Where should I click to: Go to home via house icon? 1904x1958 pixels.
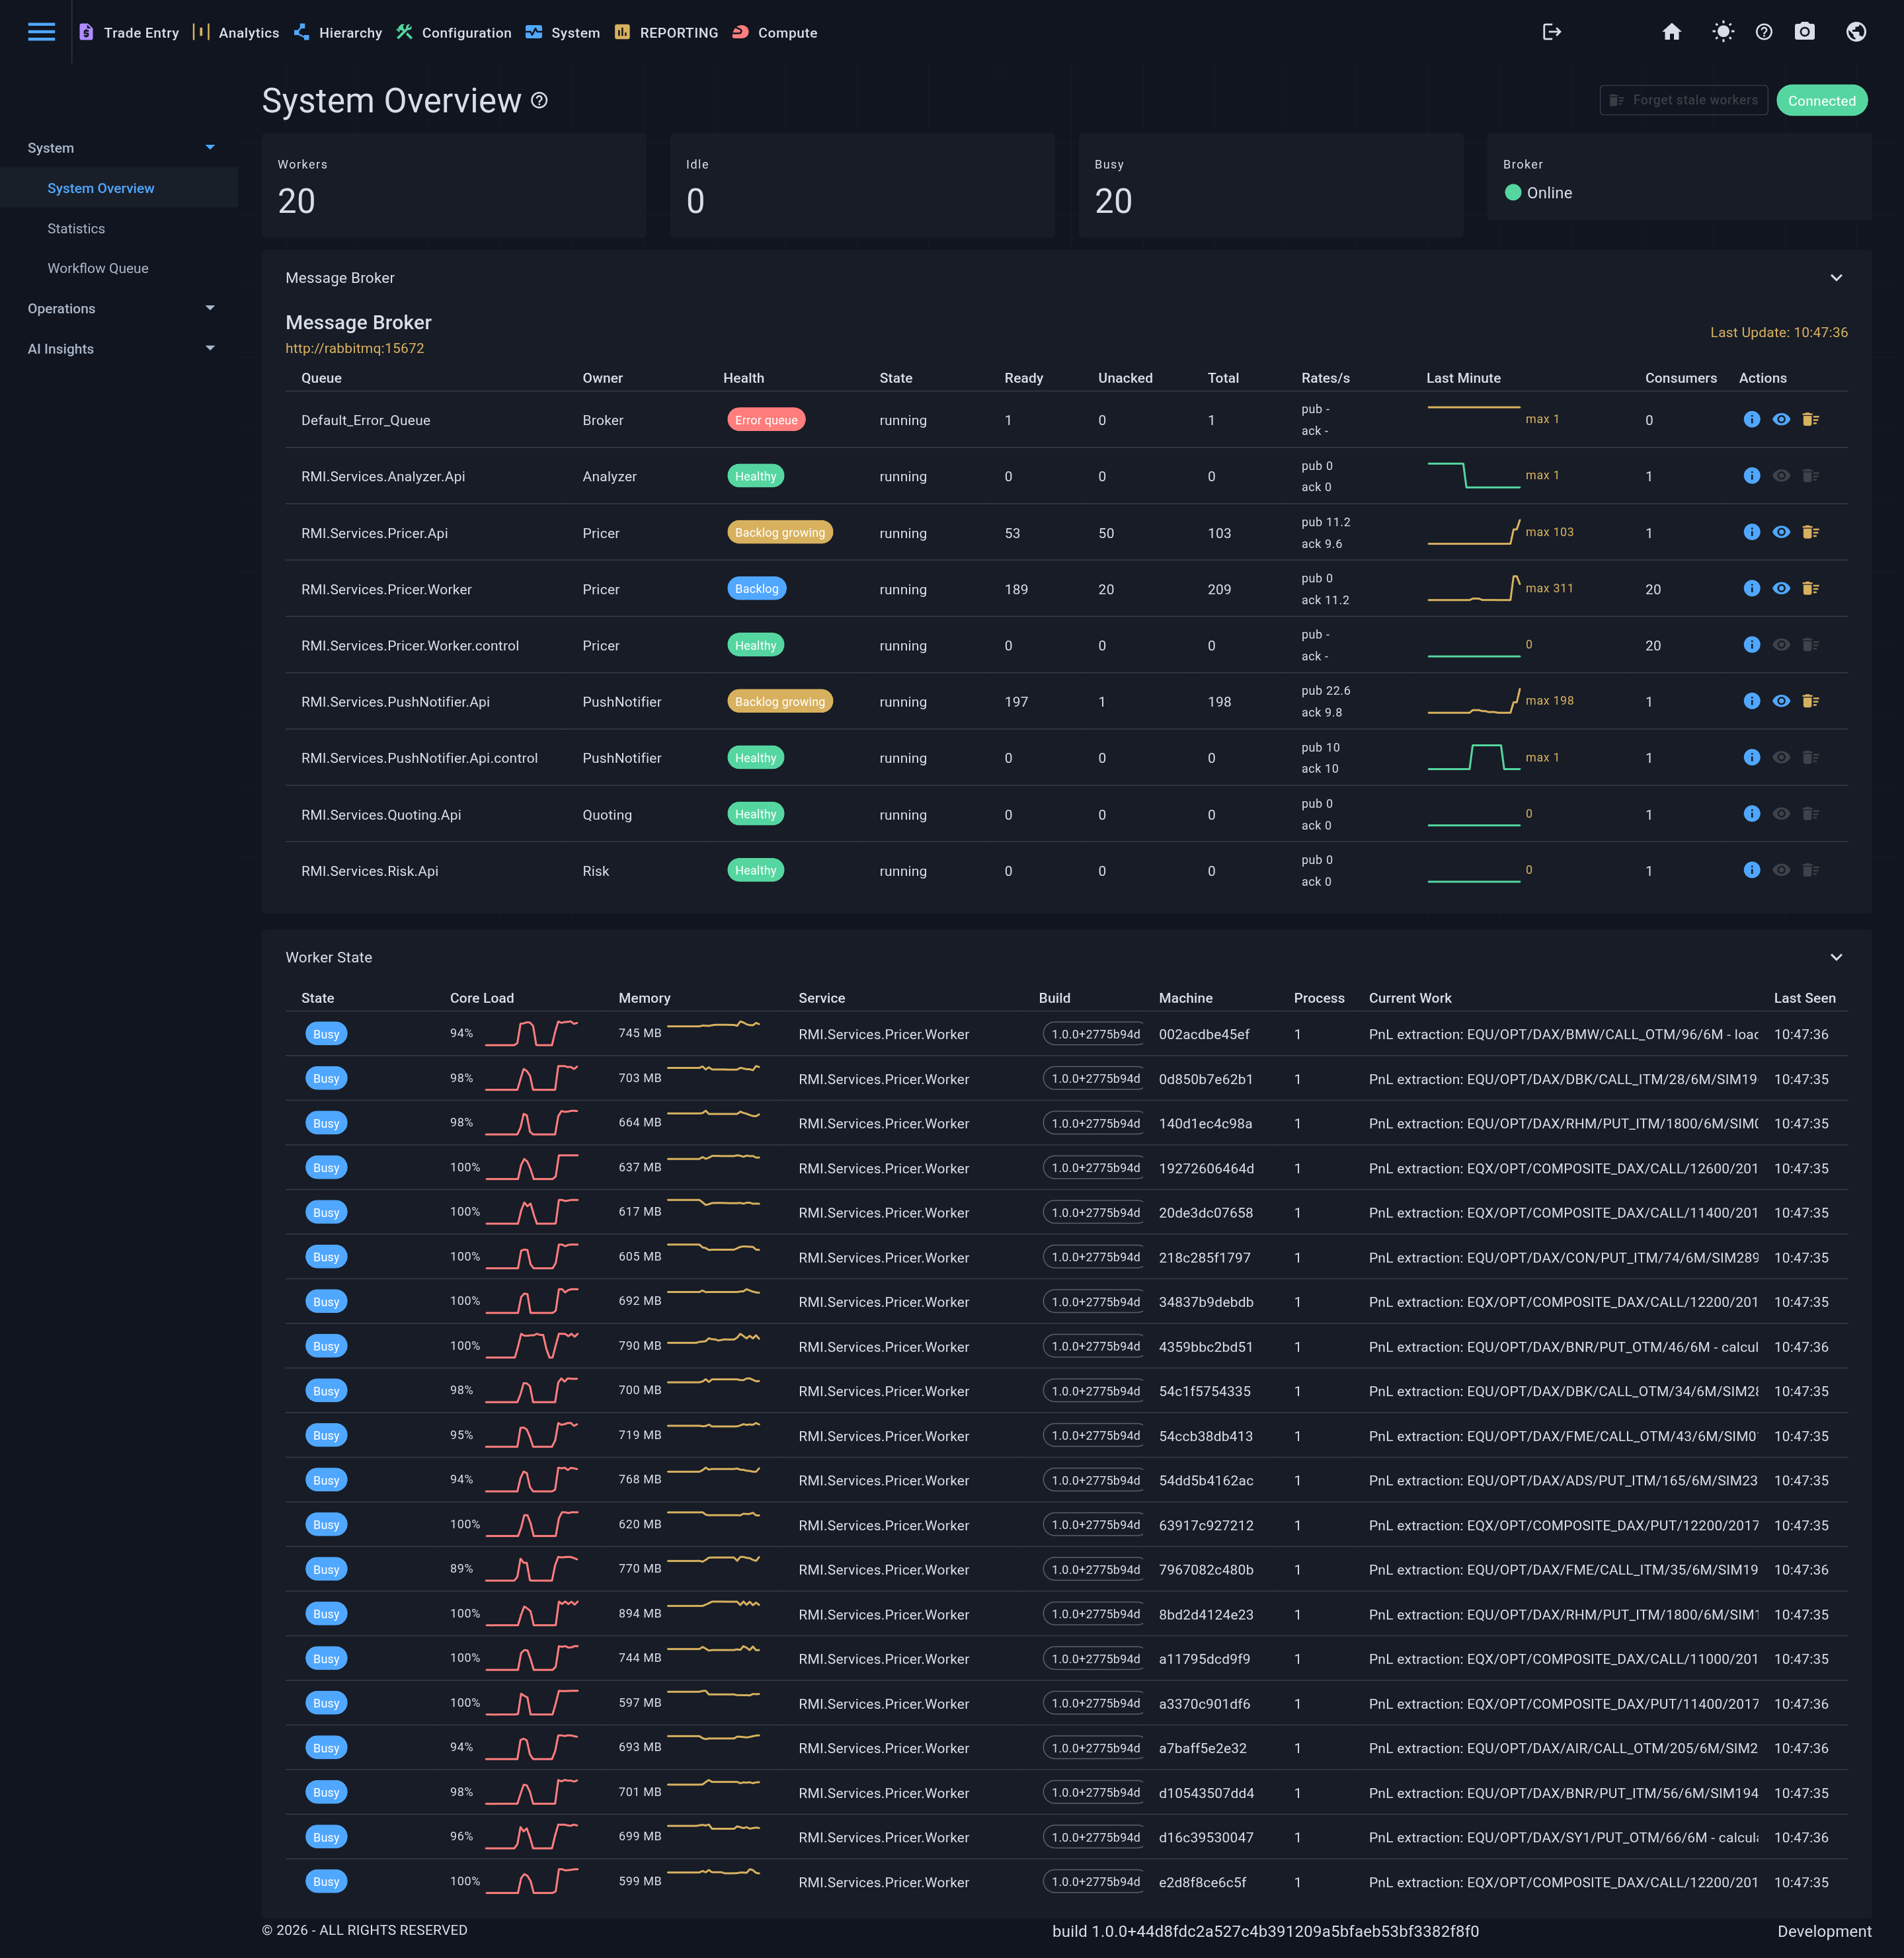(1671, 32)
